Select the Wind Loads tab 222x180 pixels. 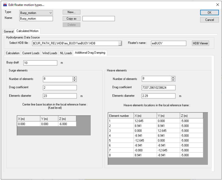(50, 53)
